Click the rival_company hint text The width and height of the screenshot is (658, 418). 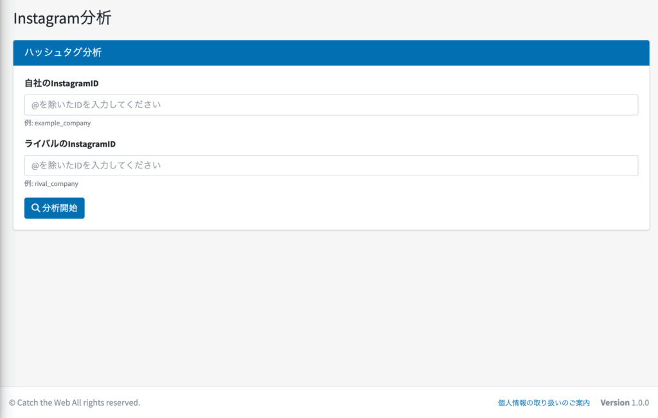(57, 183)
